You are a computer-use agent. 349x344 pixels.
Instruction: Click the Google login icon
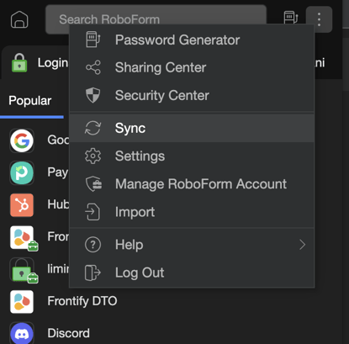click(22, 140)
